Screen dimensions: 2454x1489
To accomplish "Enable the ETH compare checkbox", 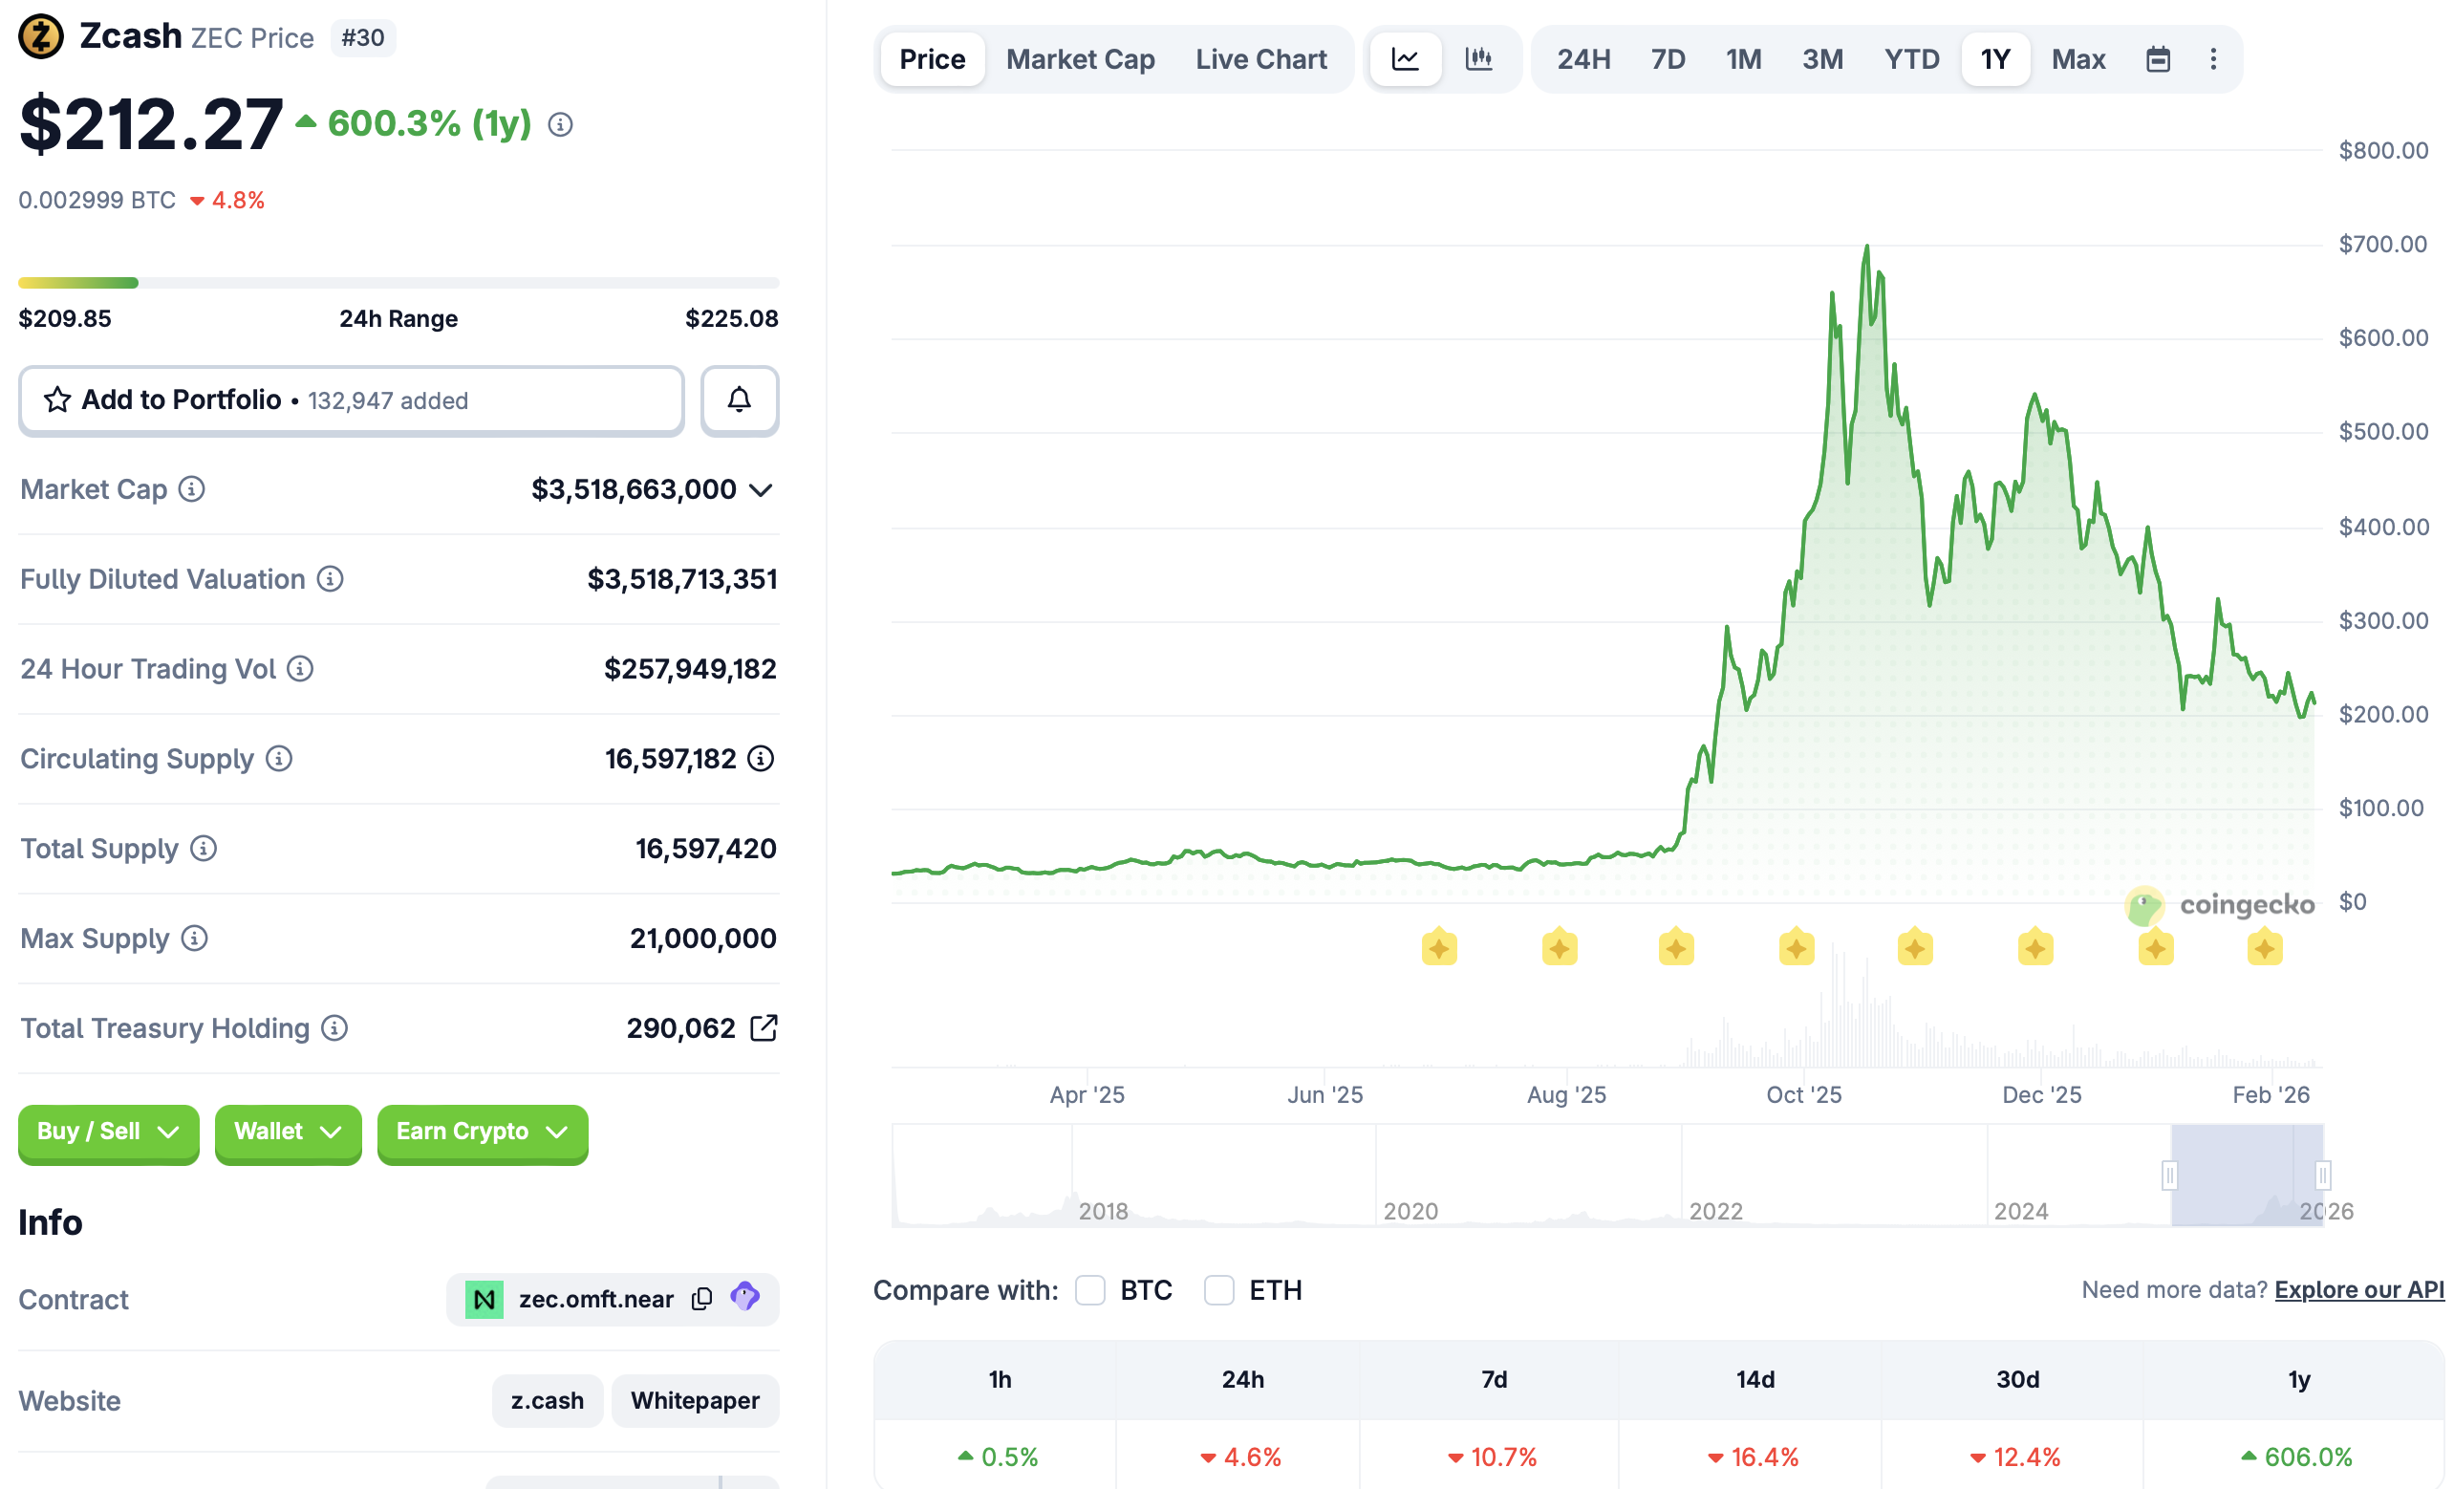I will pyautogui.click(x=1218, y=1290).
